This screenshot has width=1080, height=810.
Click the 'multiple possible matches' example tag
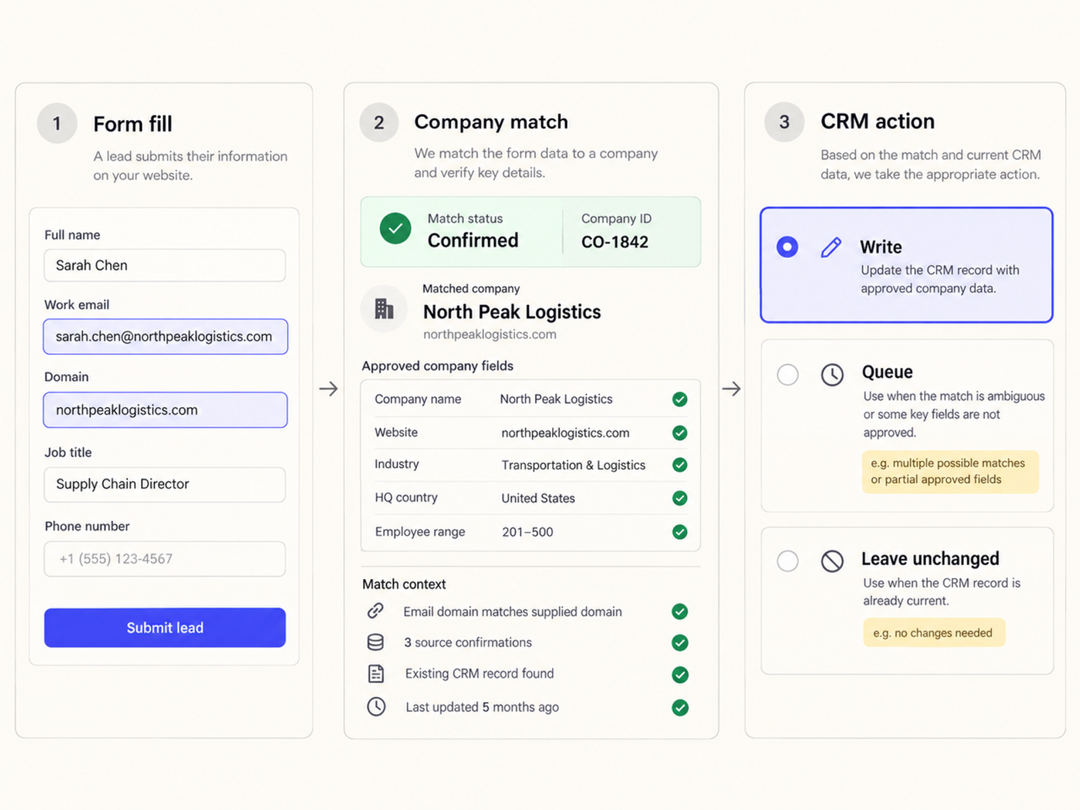pyautogui.click(x=950, y=471)
